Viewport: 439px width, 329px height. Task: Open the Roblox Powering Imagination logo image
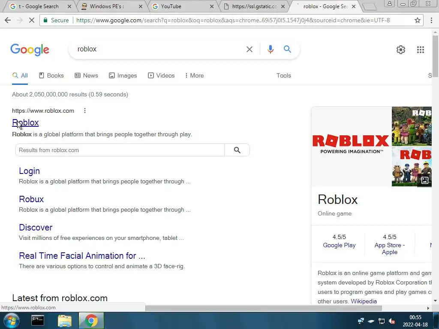[x=351, y=147]
